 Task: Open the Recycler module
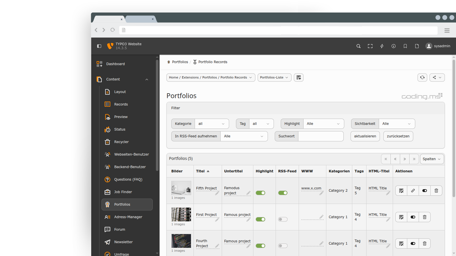pyautogui.click(x=127, y=142)
